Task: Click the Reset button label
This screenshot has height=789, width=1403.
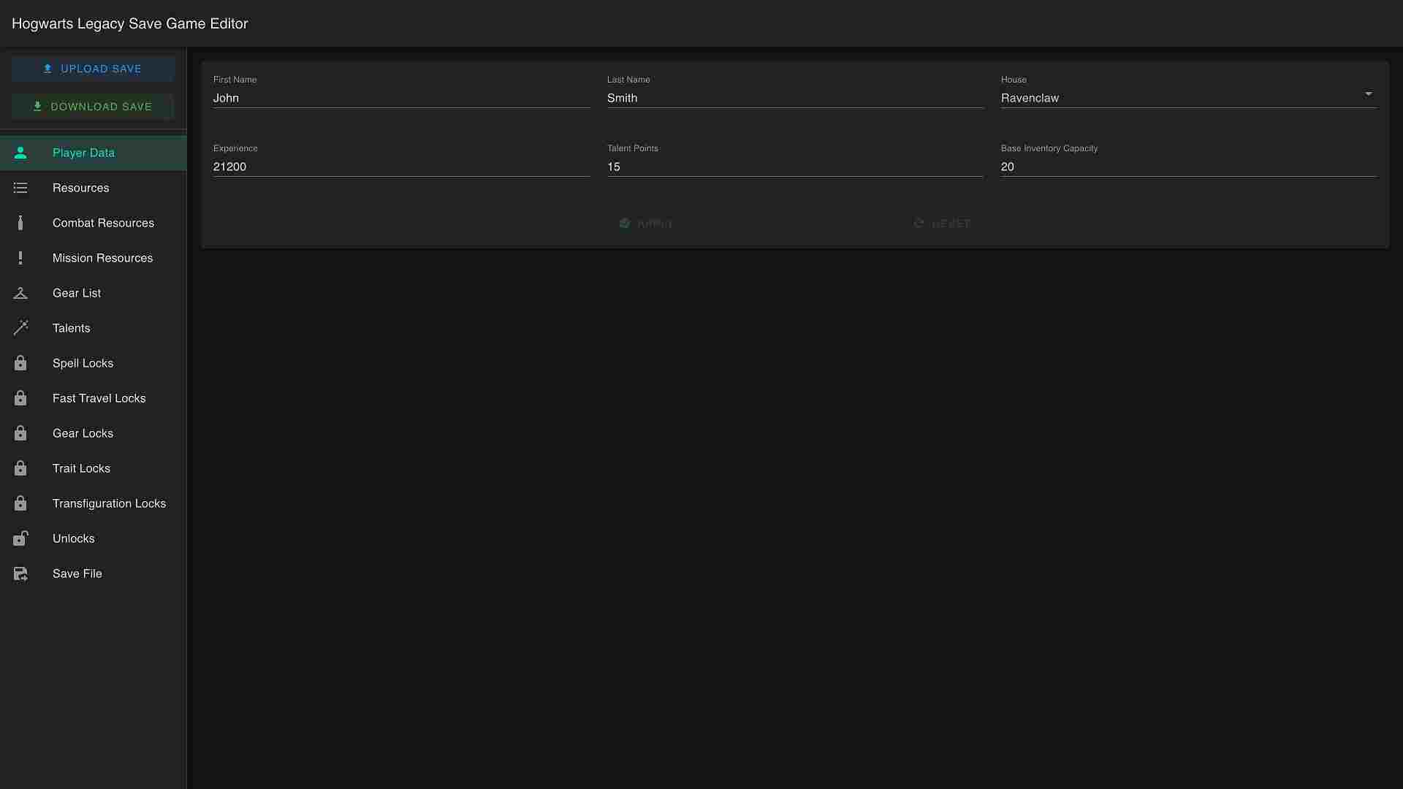Action: (951, 224)
